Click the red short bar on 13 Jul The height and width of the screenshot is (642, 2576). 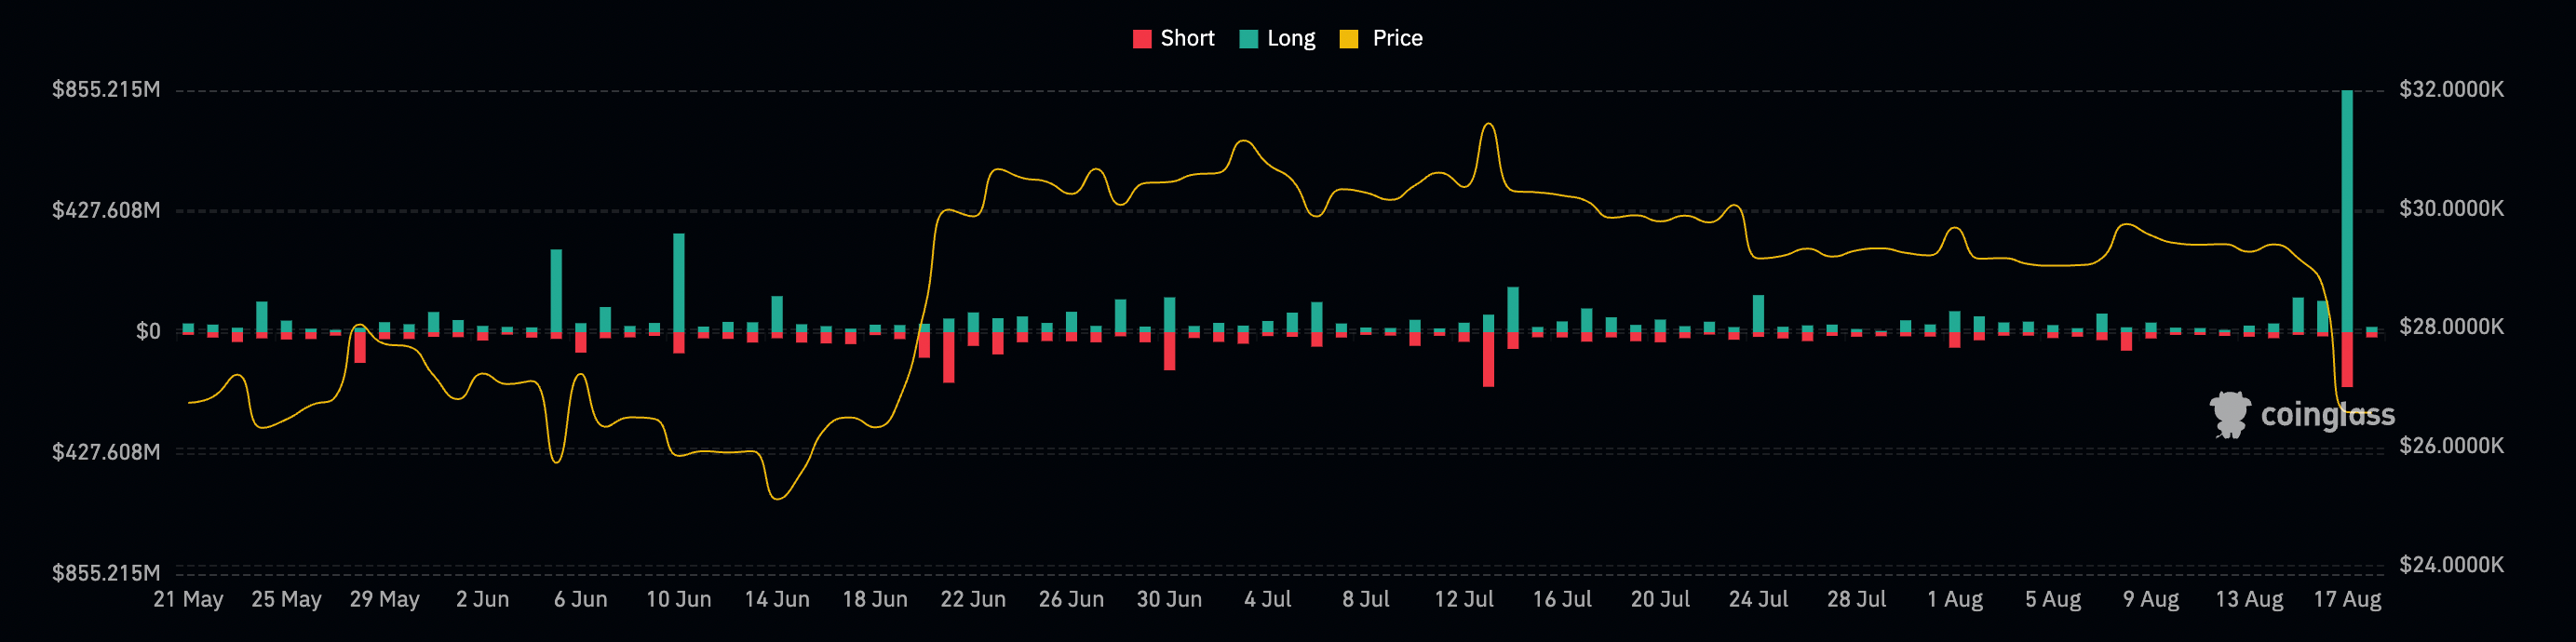click(1488, 359)
